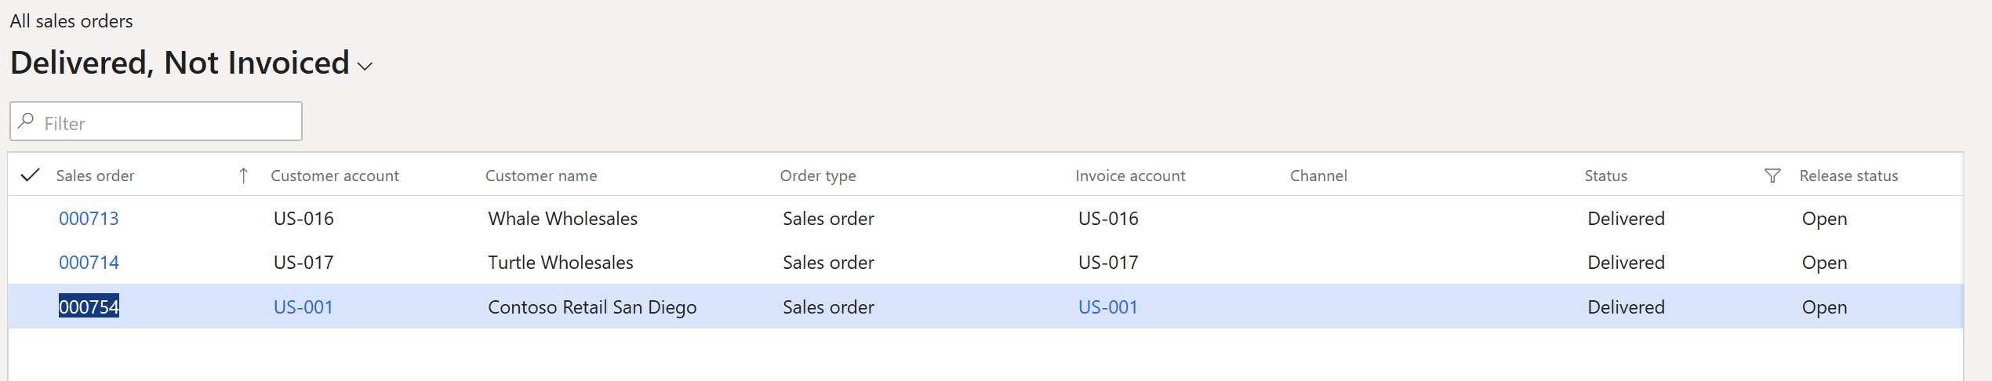Screen dimensions: 1992x381
Task: Open customer account US-001 link
Action: pyautogui.click(x=304, y=307)
